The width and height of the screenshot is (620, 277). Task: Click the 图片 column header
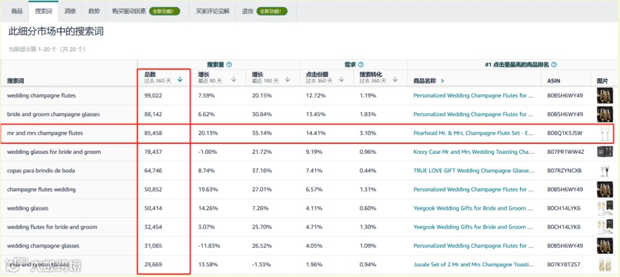click(x=602, y=81)
